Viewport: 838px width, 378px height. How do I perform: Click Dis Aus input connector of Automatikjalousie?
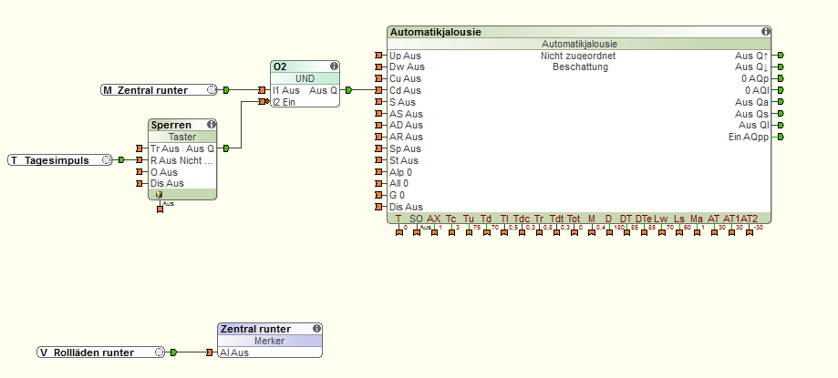(x=379, y=207)
